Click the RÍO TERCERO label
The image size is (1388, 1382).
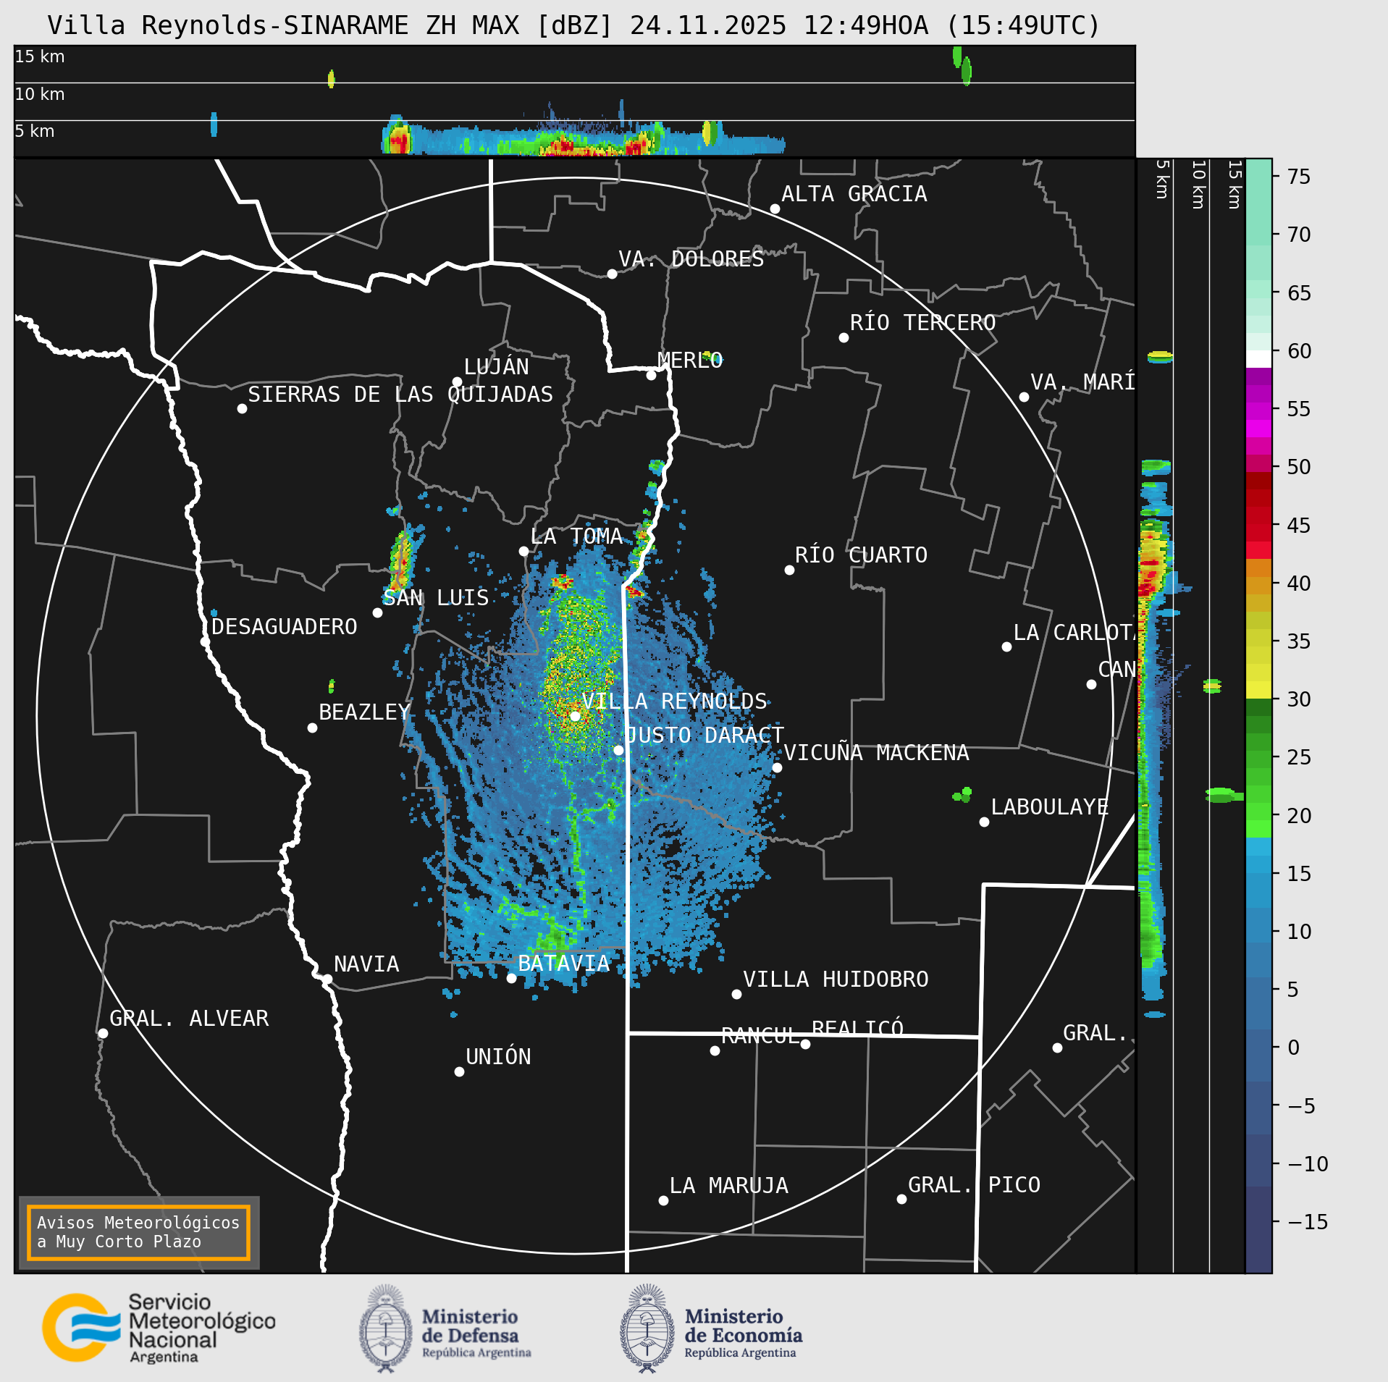click(923, 322)
